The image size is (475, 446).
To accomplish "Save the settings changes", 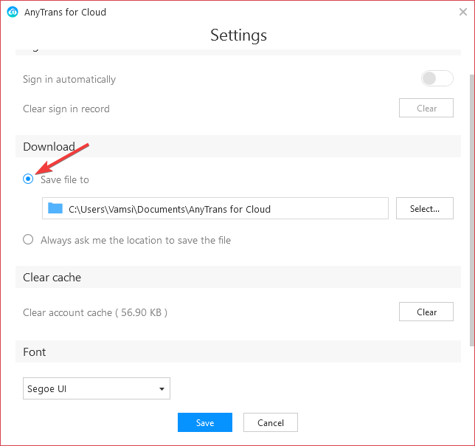I will pyautogui.click(x=205, y=422).
